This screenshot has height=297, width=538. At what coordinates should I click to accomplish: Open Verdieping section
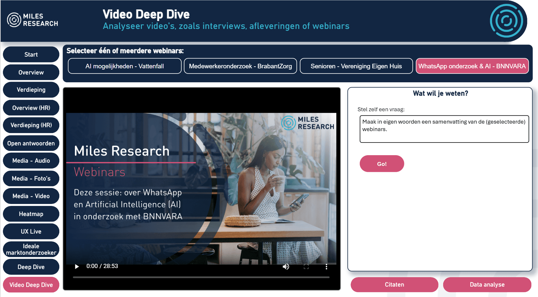pyautogui.click(x=31, y=90)
